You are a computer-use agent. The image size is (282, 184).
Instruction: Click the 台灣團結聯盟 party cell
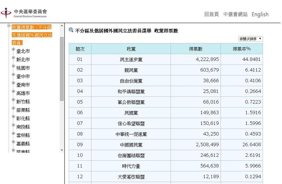pyautogui.click(x=131, y=155)
